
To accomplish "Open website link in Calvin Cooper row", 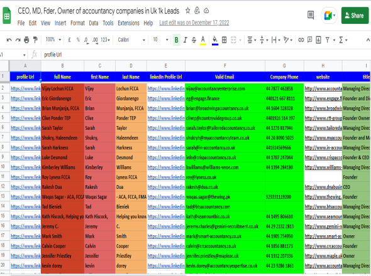I will pos(323,246).
